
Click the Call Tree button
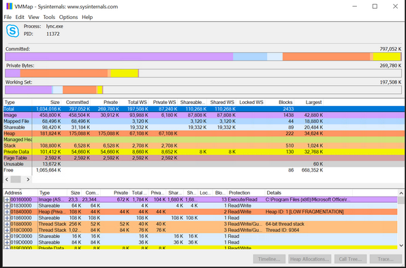pos(350,259)
